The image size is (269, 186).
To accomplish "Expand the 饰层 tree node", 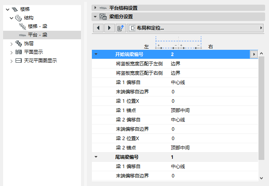I will tap(12, 44).
